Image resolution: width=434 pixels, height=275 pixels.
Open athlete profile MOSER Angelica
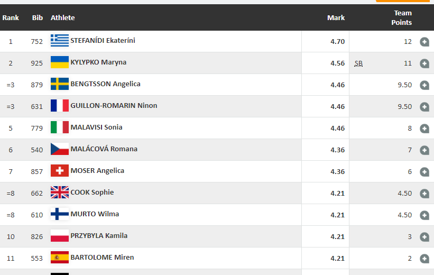tap(97, 170)
